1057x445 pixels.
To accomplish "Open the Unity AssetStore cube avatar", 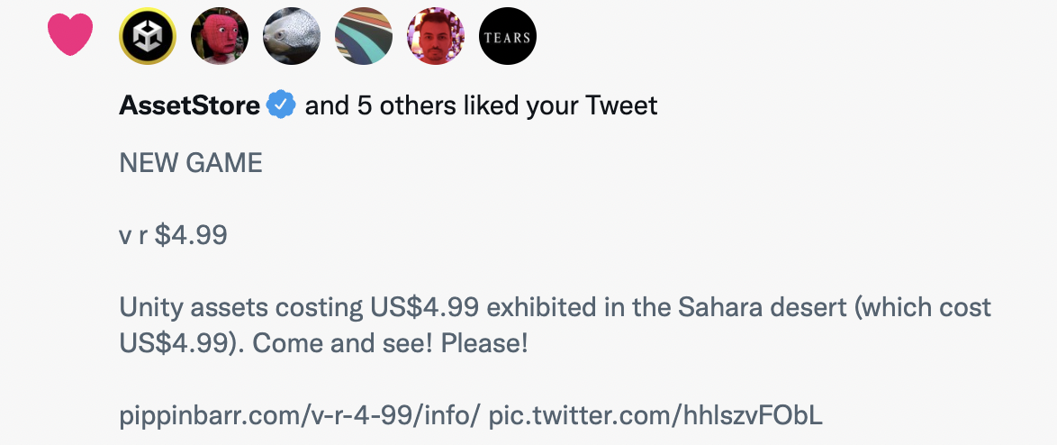I will [x=148, y=36].
